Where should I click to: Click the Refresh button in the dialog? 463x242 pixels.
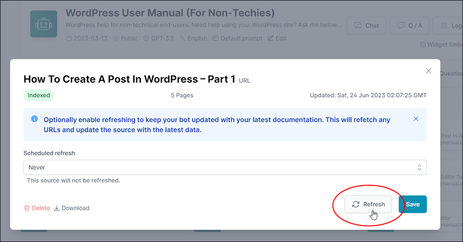click(x=368, y=204)
